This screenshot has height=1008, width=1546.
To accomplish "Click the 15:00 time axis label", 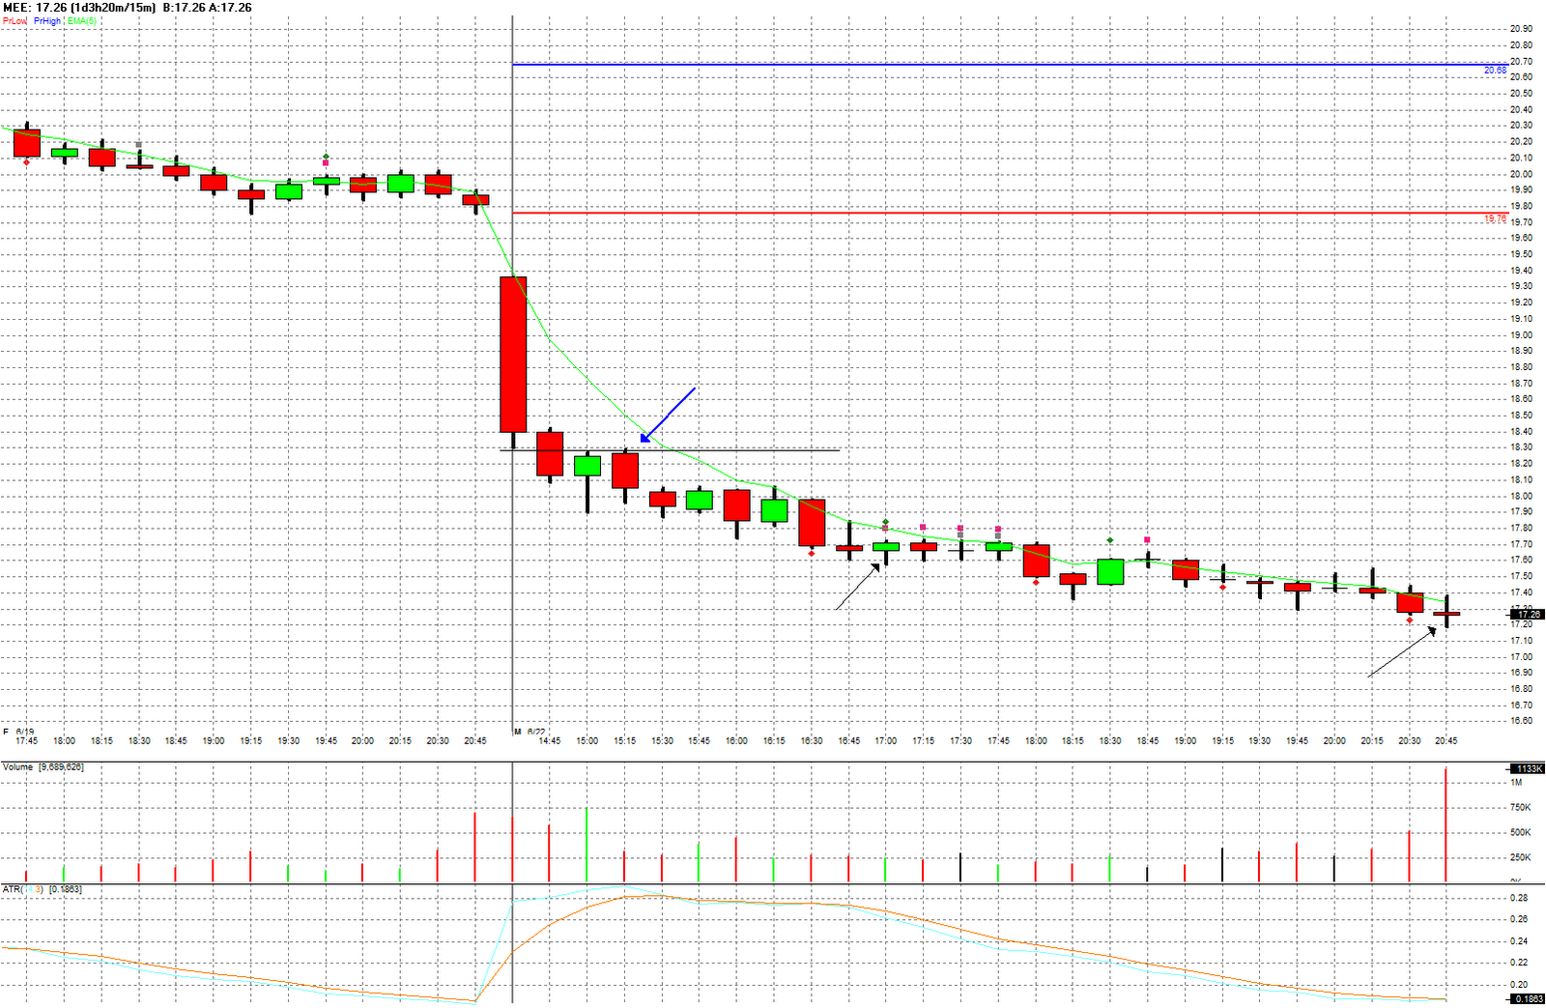I will coord(587,741).
